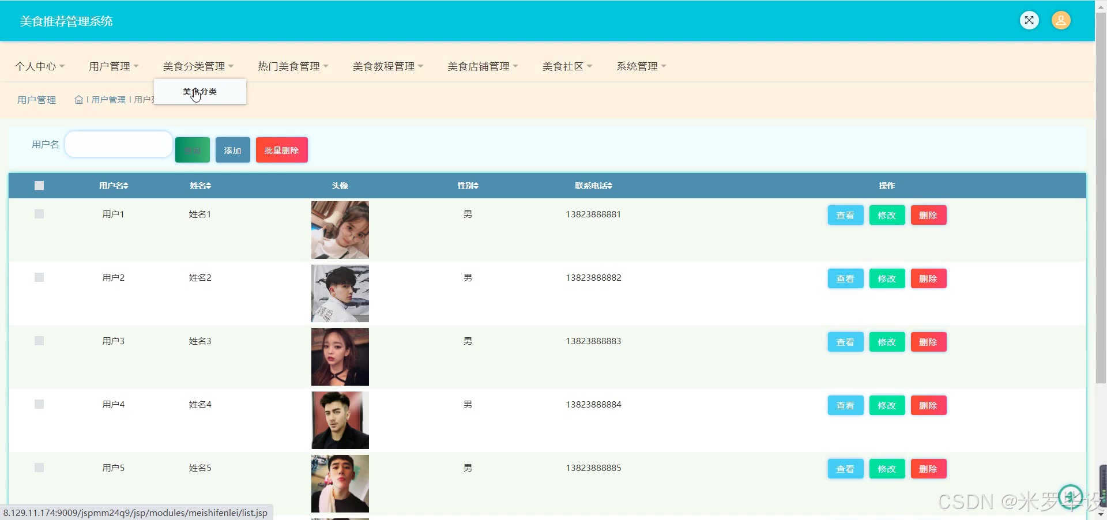The width and height of the screenshot is (1107, 520).
Task: Expand the 热门美食管理 menu
Action: click(293, 66)
